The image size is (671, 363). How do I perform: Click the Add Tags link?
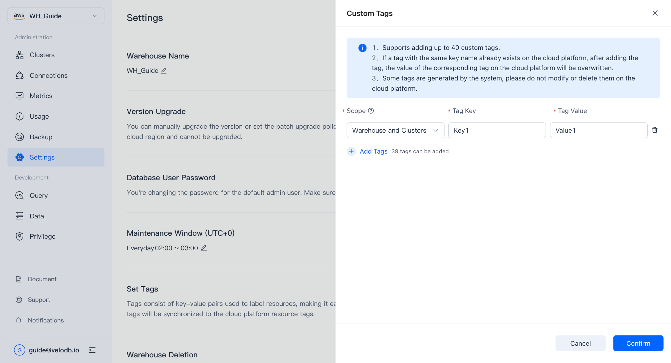point(373,151)
